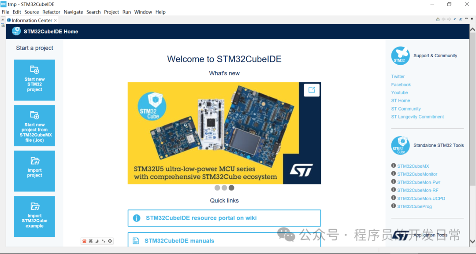Open the Window menu

(x=143, y=12)
